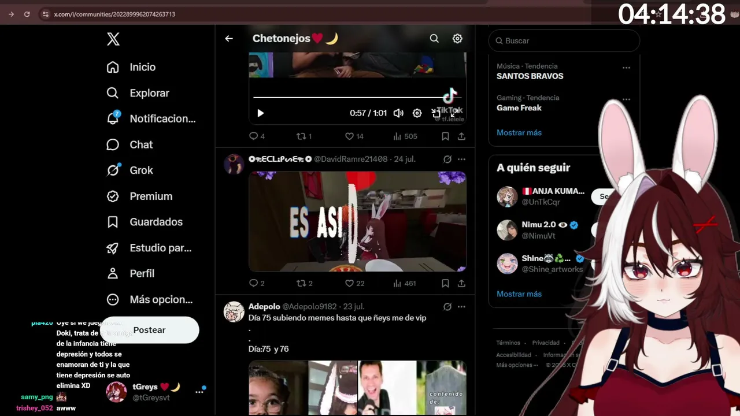Open Explorar in the sidebar
740x416 pixels.
[x=138, y=93]
